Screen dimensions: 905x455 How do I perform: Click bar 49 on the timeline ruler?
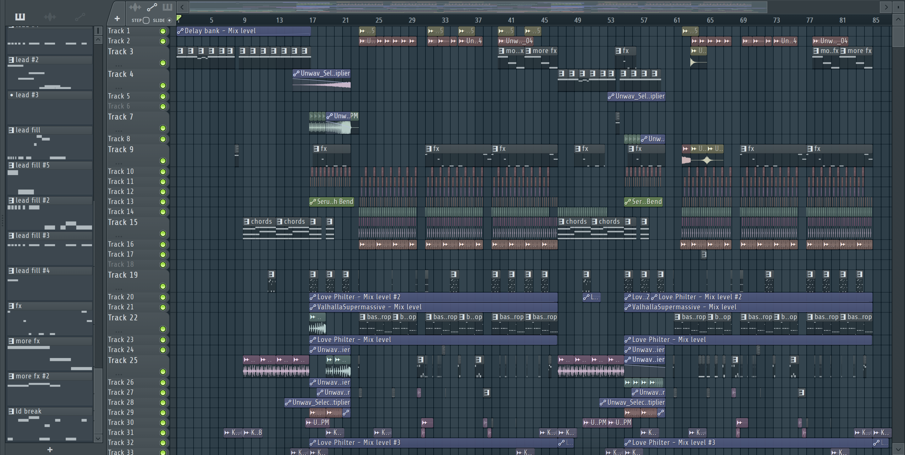tap(578, 20)
